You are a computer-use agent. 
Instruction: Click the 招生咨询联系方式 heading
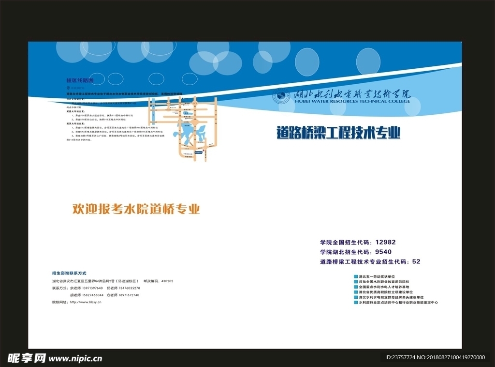pos(69,273)
